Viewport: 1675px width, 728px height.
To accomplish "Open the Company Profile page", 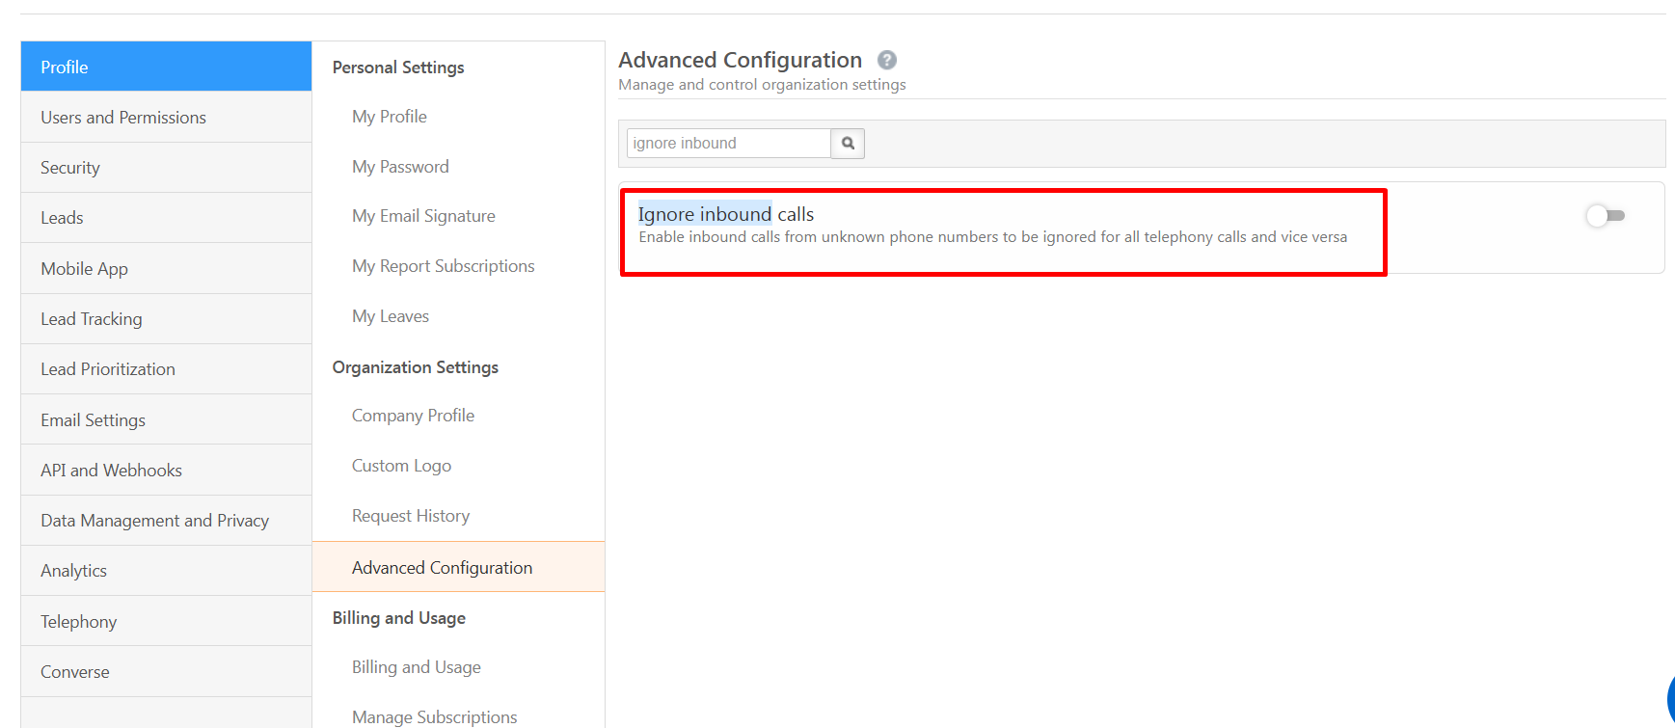I will 413,416.
